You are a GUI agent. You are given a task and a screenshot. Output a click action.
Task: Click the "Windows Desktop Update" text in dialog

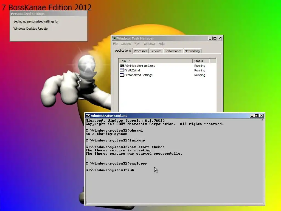[30, 29]
